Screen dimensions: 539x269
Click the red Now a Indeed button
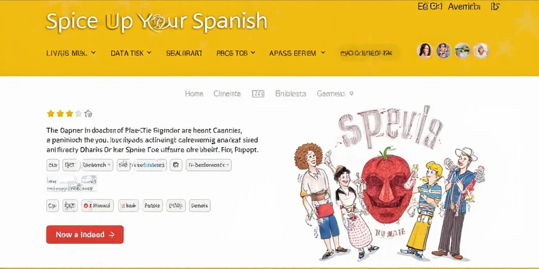(x=85, y=235)
